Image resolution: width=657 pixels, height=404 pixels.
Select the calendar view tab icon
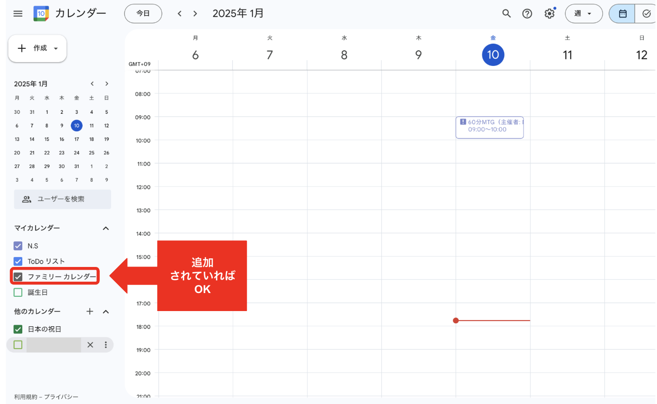coord(622,14)
